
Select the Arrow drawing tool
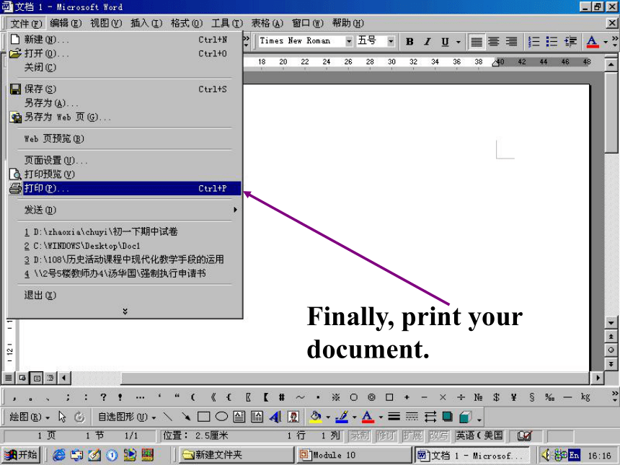(x=185, y=417)
